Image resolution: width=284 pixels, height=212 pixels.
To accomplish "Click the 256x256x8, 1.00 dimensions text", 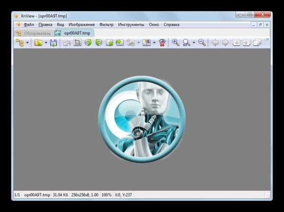I will click(x=85, y=195).
